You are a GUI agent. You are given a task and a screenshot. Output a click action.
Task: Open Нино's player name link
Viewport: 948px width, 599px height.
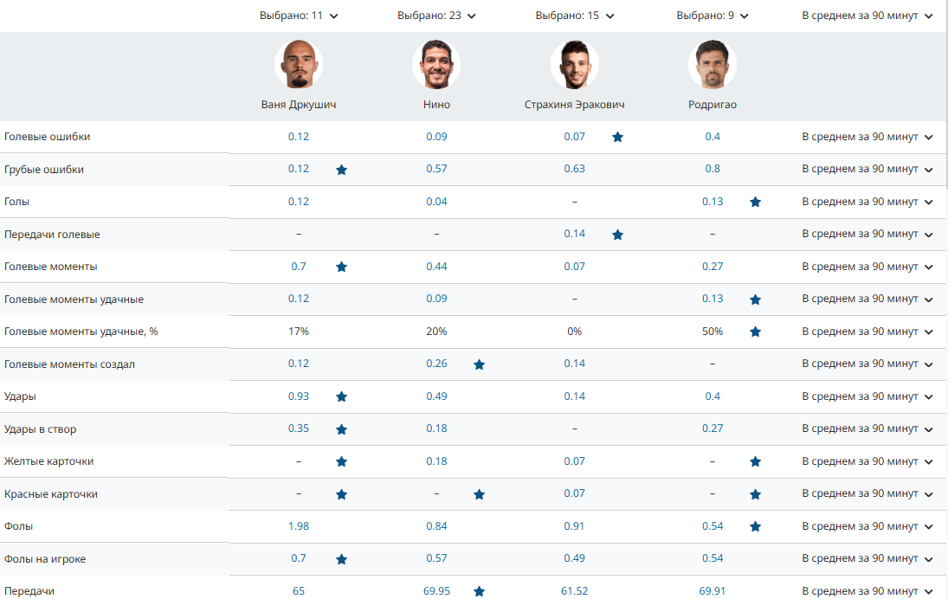coord(436,105)
